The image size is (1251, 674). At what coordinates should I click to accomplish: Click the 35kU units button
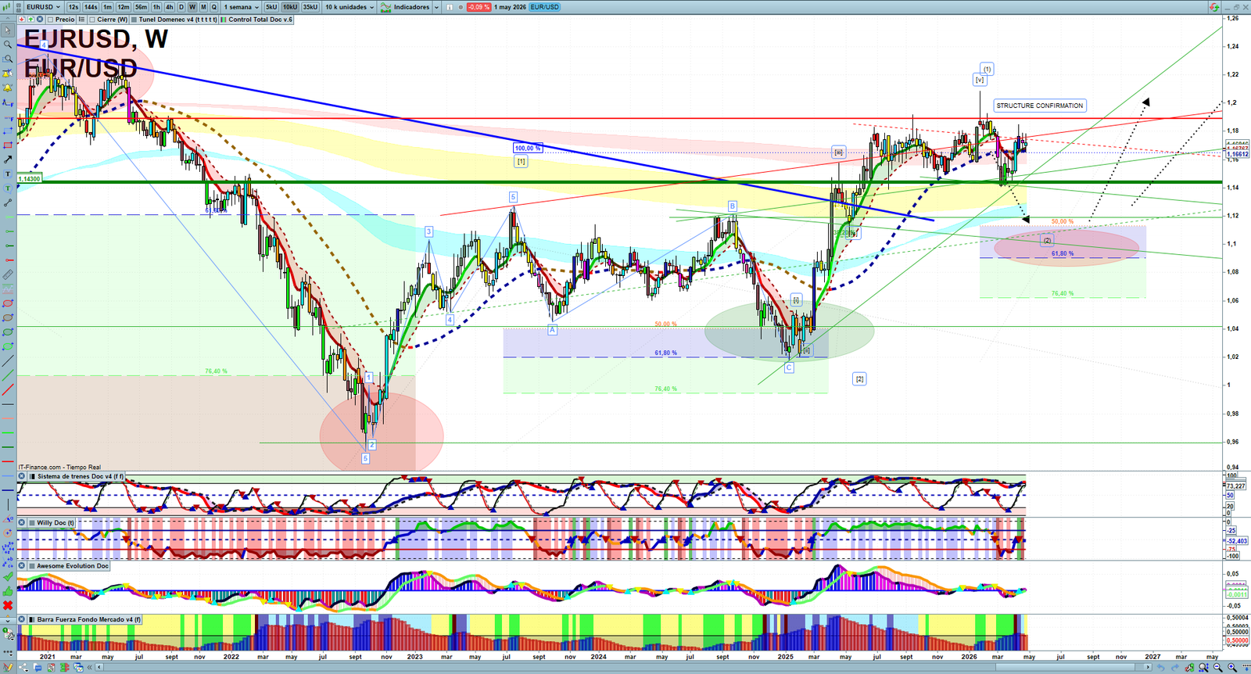pyautogui.click(x=310, y=7)
